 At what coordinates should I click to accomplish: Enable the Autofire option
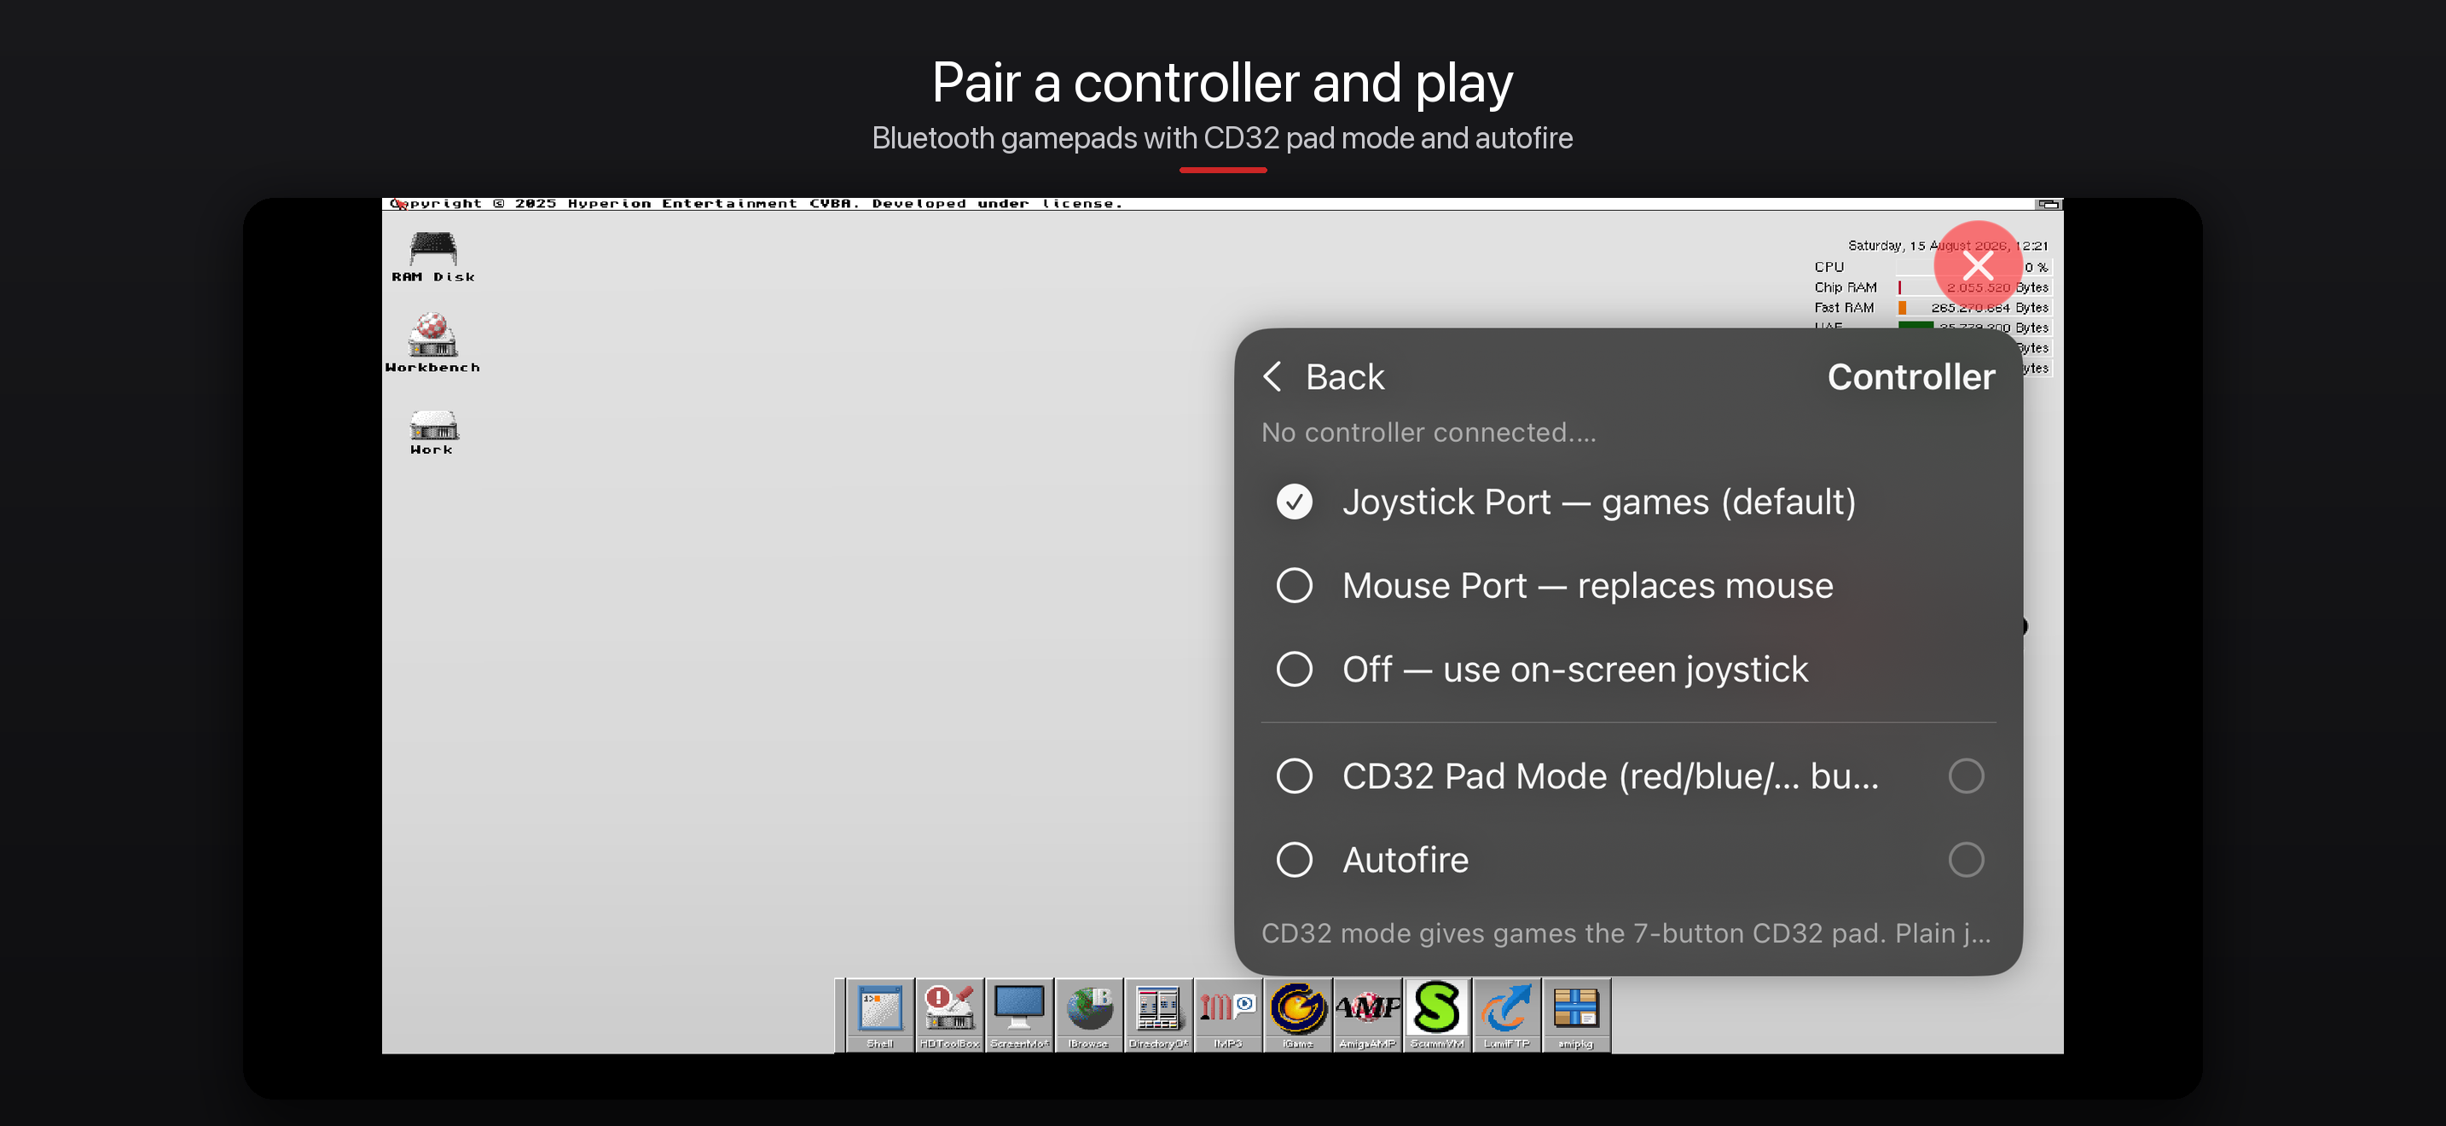[1293, 859]
